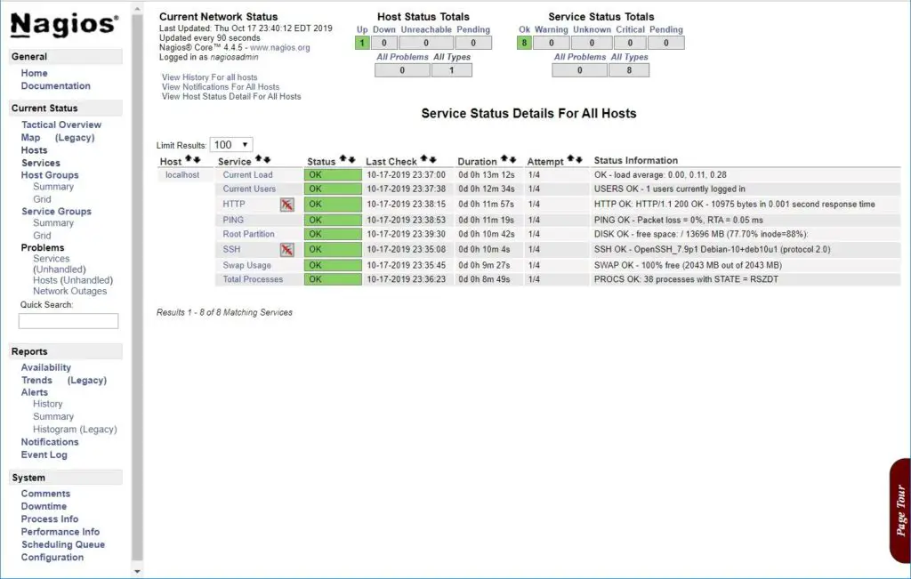Click inside the Quick Search field
This screenshot has width=911, height=579.
[68, 320]
